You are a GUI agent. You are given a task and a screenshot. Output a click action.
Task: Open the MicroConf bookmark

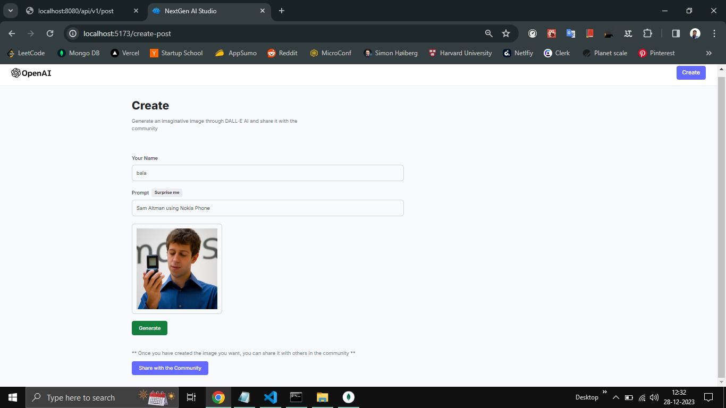point(331,53)
